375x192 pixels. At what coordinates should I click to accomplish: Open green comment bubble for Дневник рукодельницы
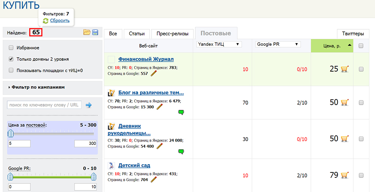(x=181, y=151)
